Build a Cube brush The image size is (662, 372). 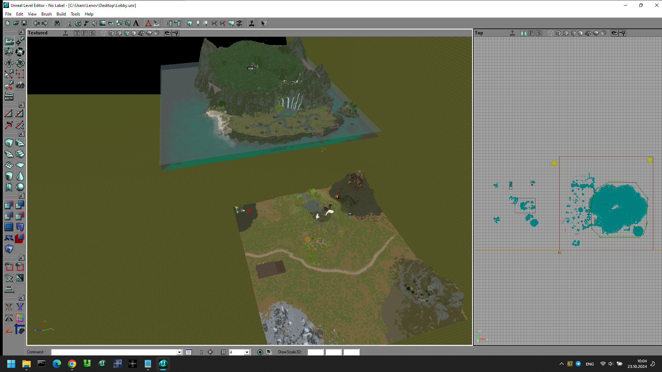pyautogui.click(x=9, y=143)
